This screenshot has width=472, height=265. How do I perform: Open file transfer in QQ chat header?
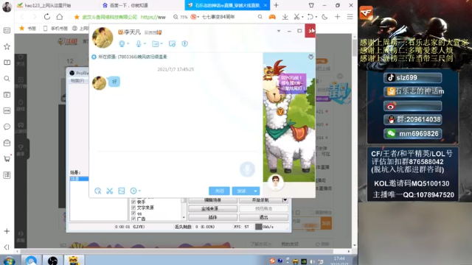pos(155,44)
